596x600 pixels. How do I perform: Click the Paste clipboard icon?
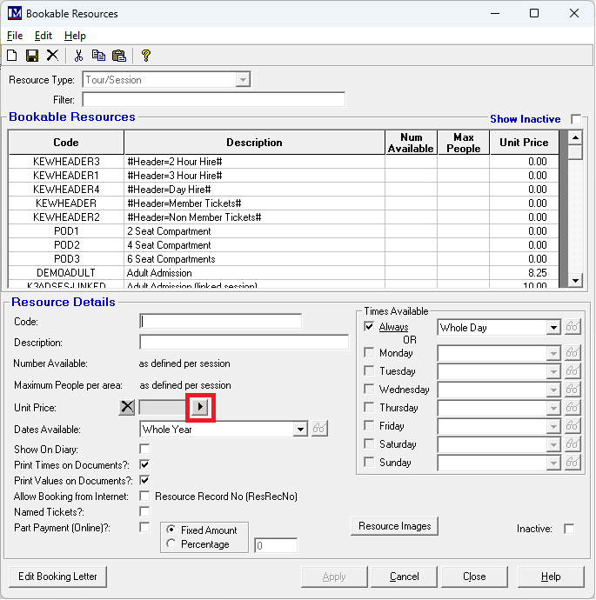(119, 56)
